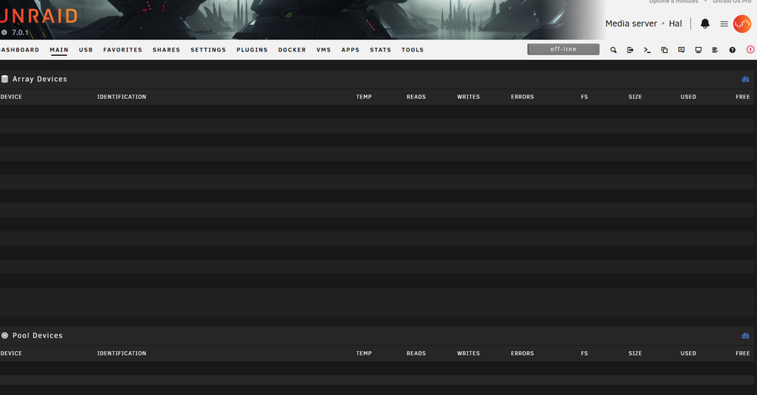Open the system log icon
757x395 pixels.
715,50
